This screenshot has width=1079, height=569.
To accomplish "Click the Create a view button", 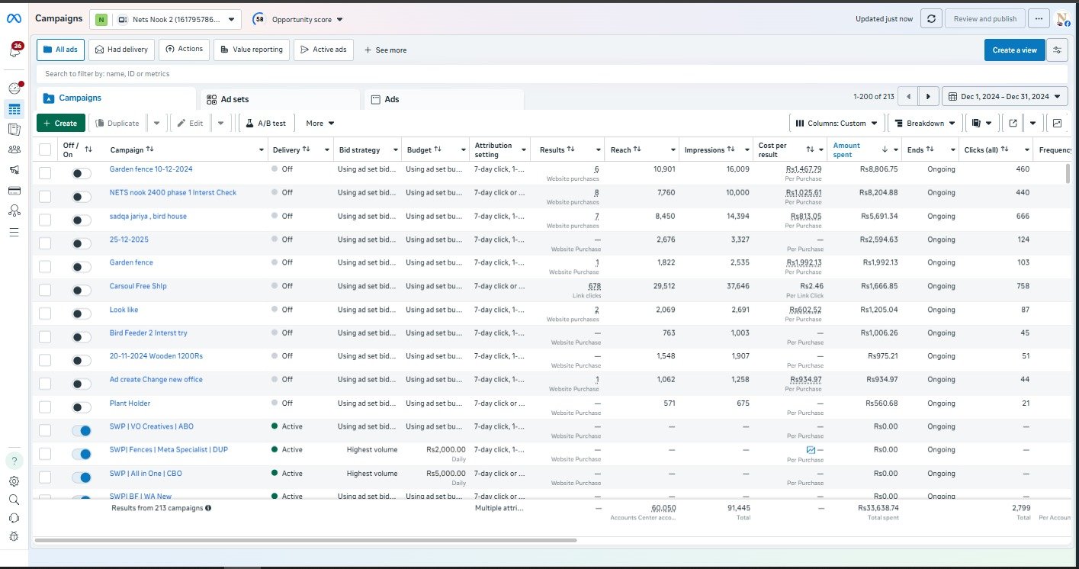I will click(x=1014, y=50).
